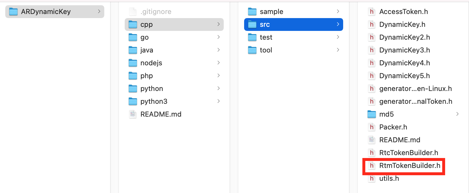Click the python3 folder icon
Viewport: 469px width, 193px height.
pyautogui.click(x=133, y=101)
